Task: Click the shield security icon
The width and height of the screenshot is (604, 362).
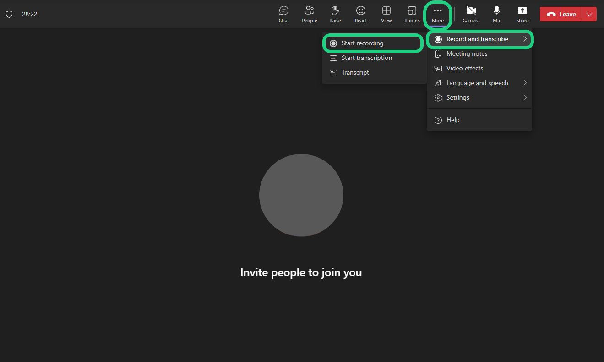Action: coord(9,14)
